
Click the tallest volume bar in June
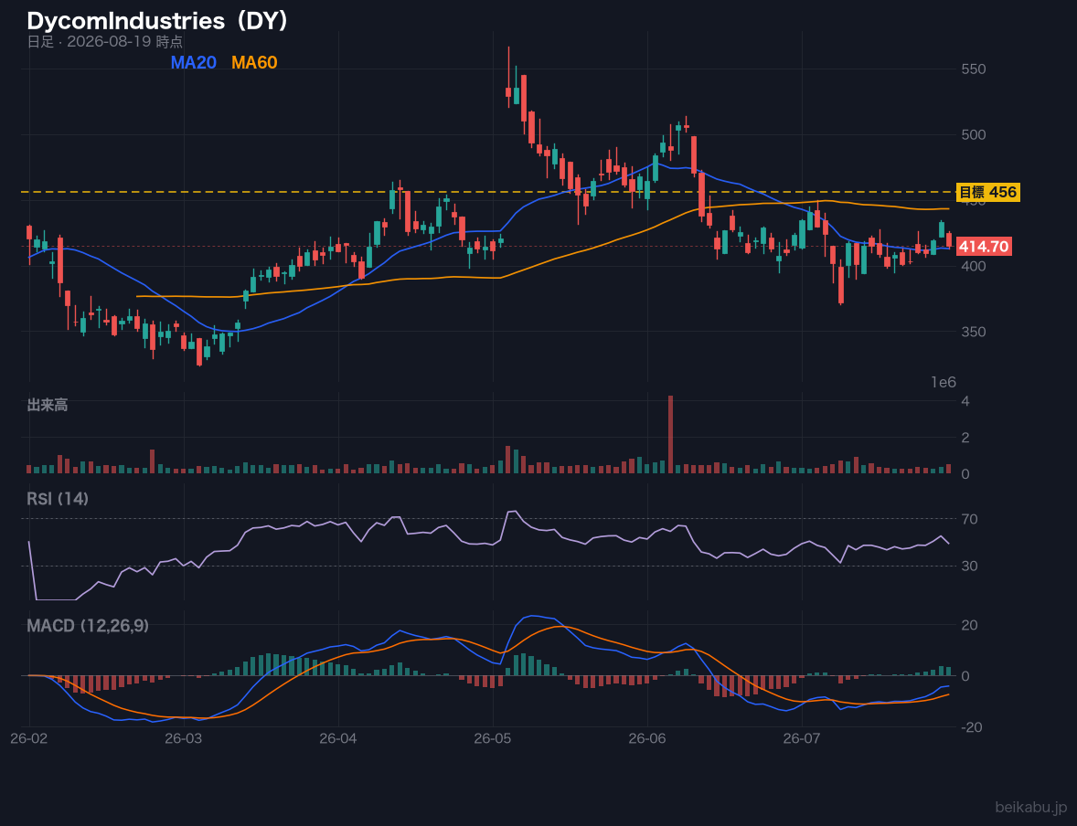tap(670, 435)
